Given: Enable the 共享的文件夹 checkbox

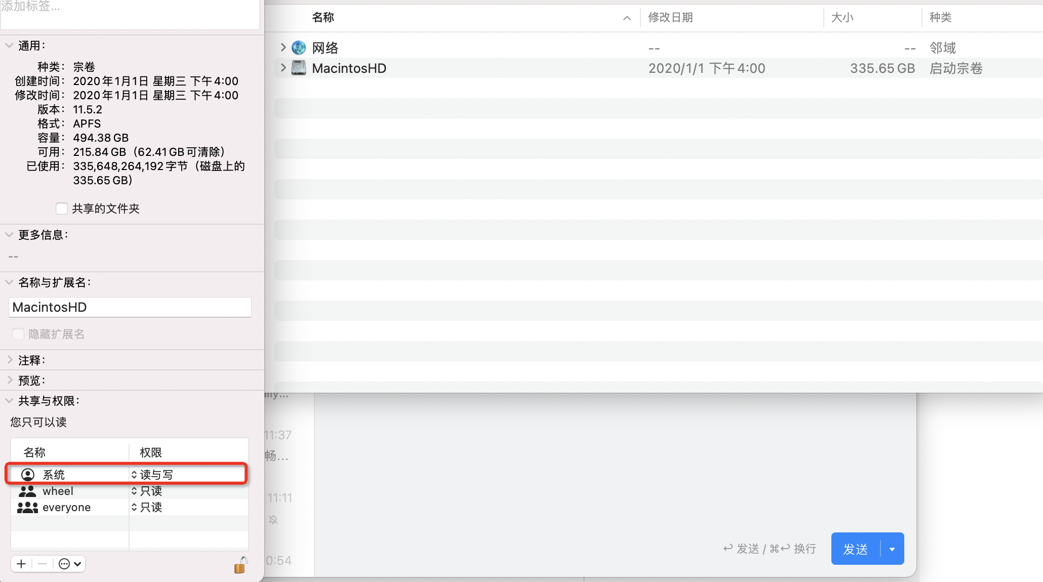Looking at the screenshot, I should tap(62, 209).
